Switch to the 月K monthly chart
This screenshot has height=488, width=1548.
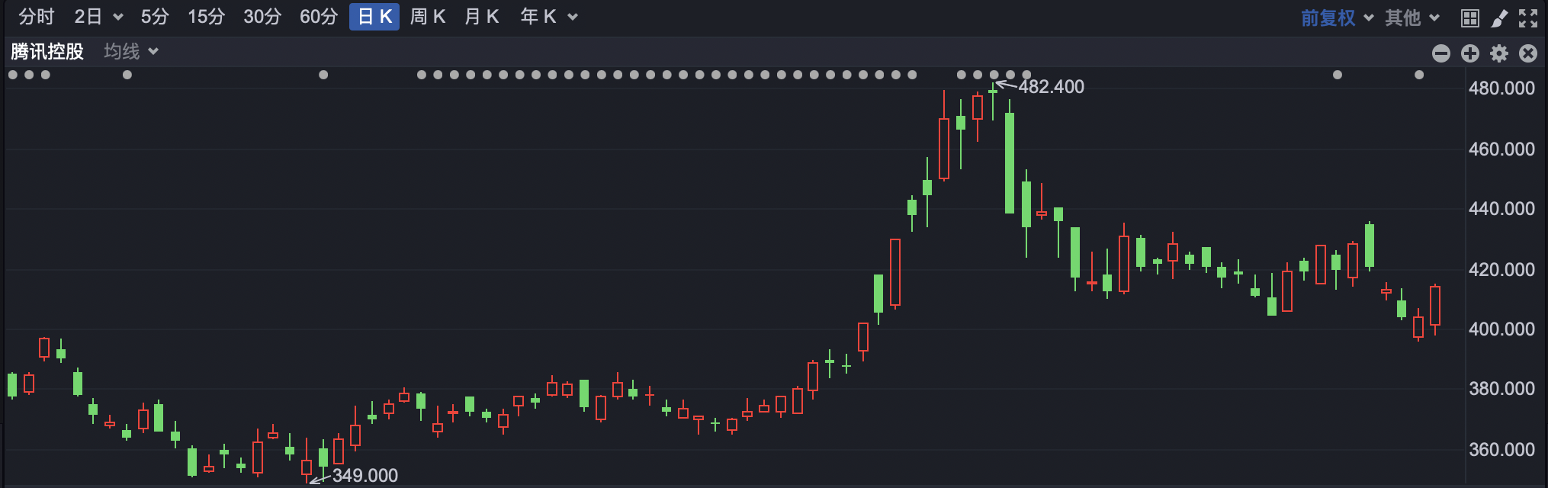tap(482, 17)
